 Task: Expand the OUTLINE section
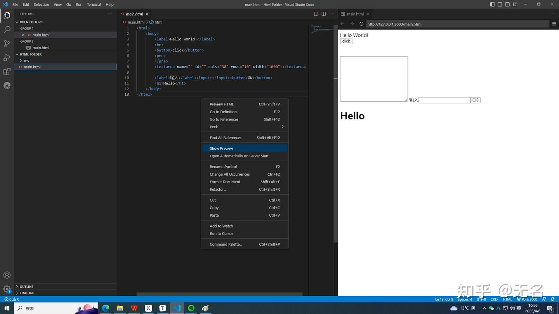pos(26,286)
